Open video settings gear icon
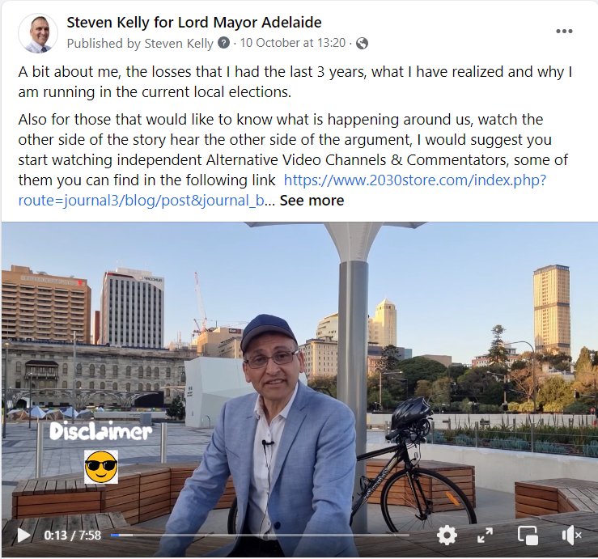This screenshot has height=559, width=598. pos(447,535)
